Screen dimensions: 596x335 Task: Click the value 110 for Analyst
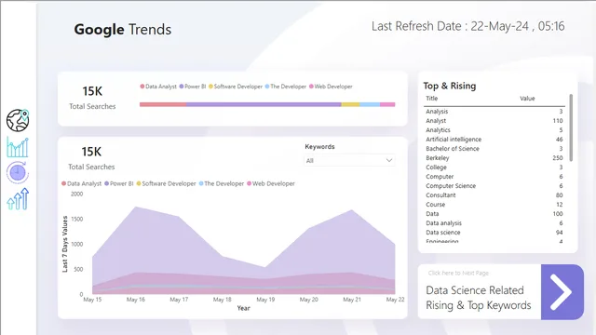(x=558, y=121)
